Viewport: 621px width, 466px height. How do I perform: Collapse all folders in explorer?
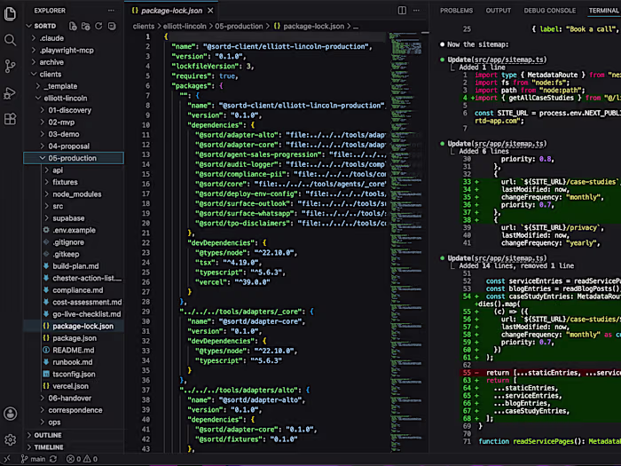(112, 26)
